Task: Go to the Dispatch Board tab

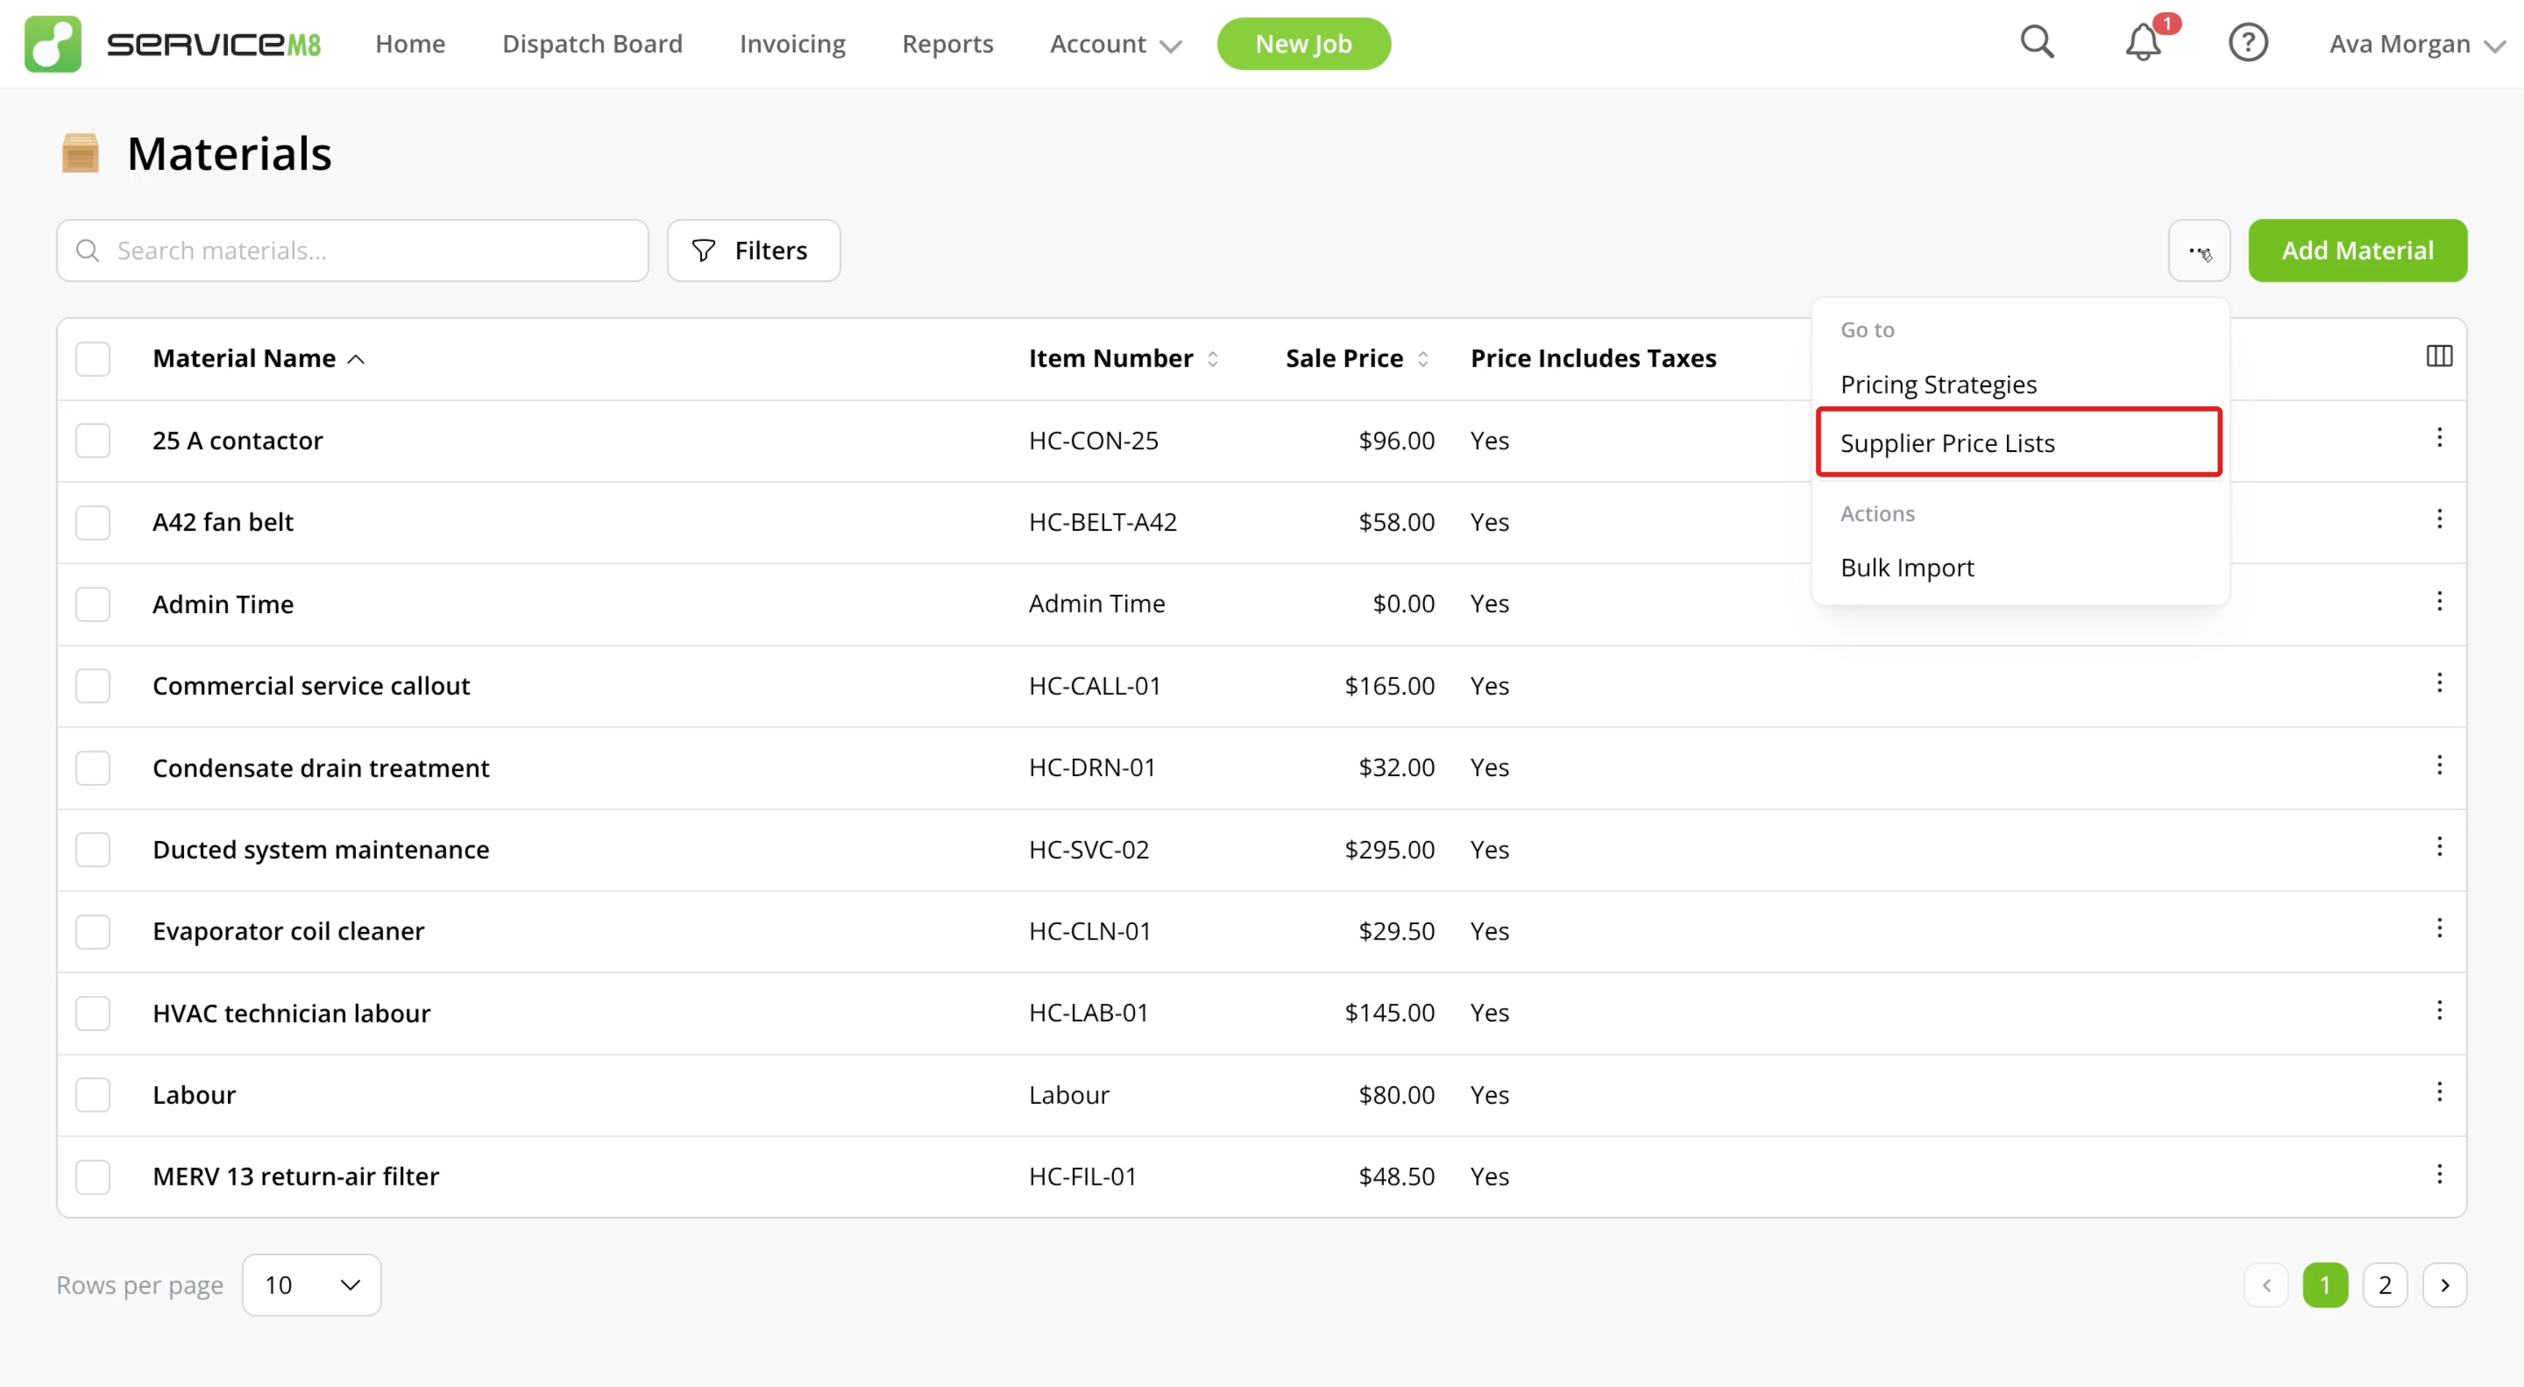Action: 592,44
